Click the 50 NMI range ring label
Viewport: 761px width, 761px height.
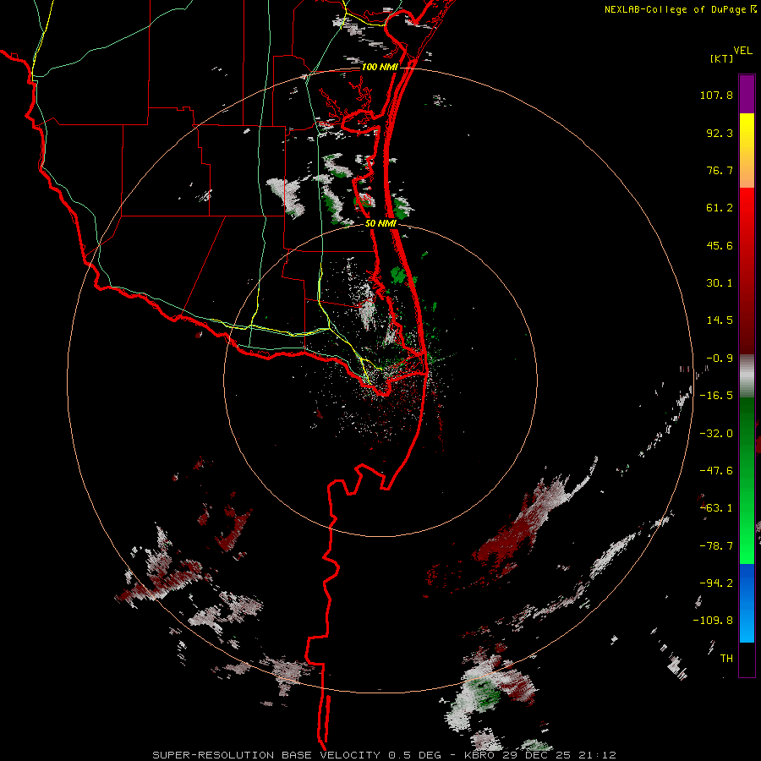(381, 224)
